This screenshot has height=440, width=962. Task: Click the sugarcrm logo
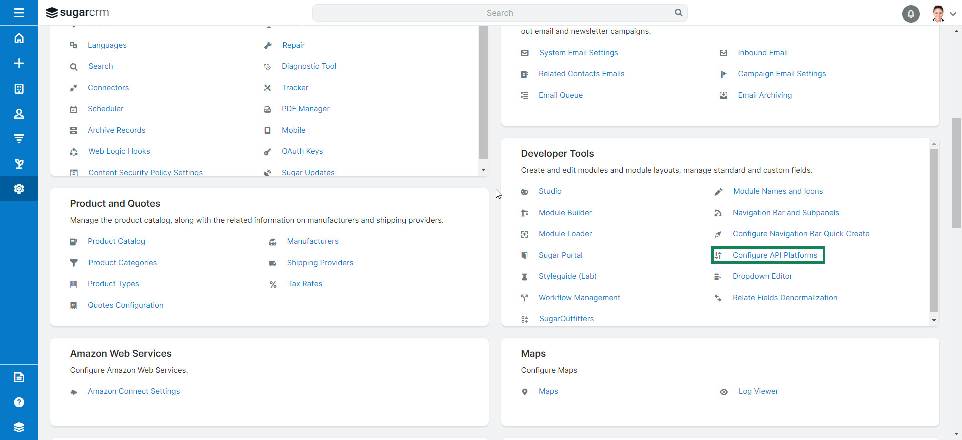click(x=77, y=13)
